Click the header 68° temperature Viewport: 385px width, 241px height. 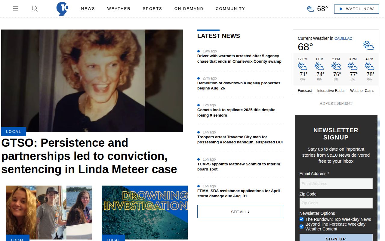coord(322,9)
